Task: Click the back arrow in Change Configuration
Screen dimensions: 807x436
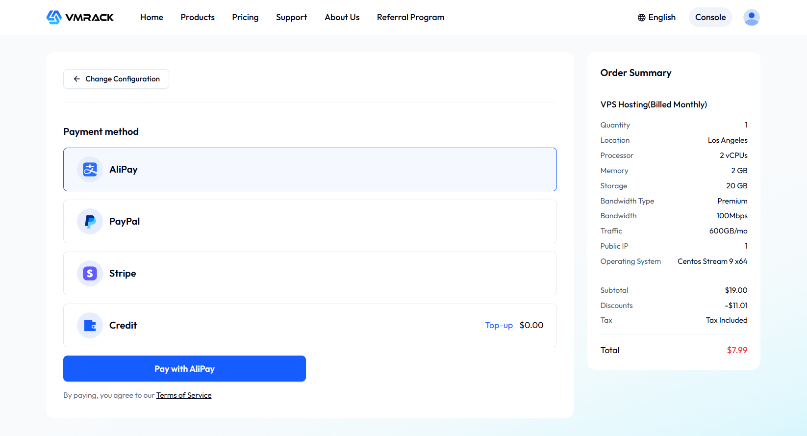Action: pyautogui.click(x=76, y=79)
